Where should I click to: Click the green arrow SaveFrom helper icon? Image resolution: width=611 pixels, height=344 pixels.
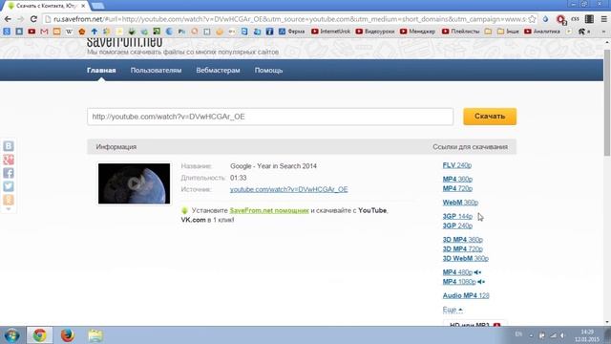(x=184, y=210)
